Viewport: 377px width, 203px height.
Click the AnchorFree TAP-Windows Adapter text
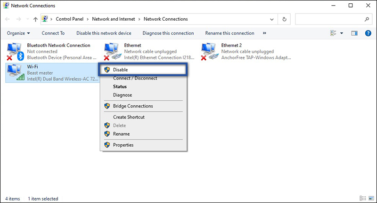(x=256, y=57)
